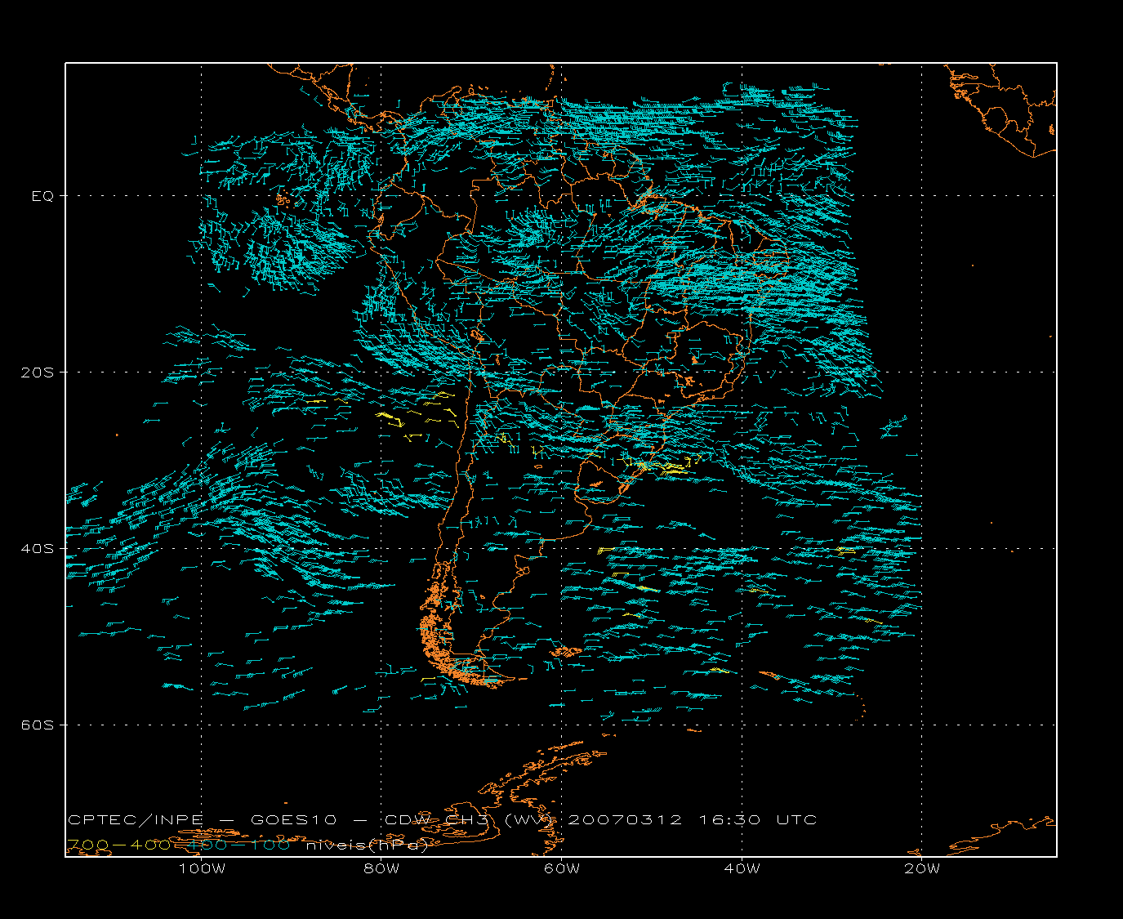Click the 40S latitude label

click(x=38, y=549)
